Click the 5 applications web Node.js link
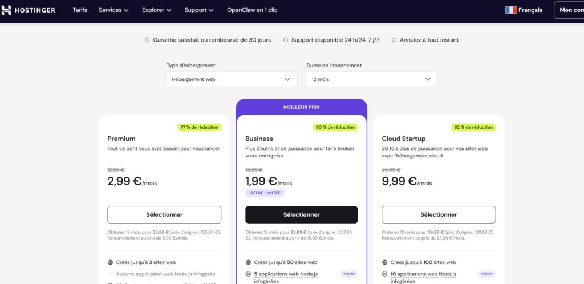Viewport: 584px width, 284px height. 286,274
